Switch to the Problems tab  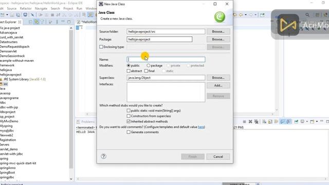point(86,122)
